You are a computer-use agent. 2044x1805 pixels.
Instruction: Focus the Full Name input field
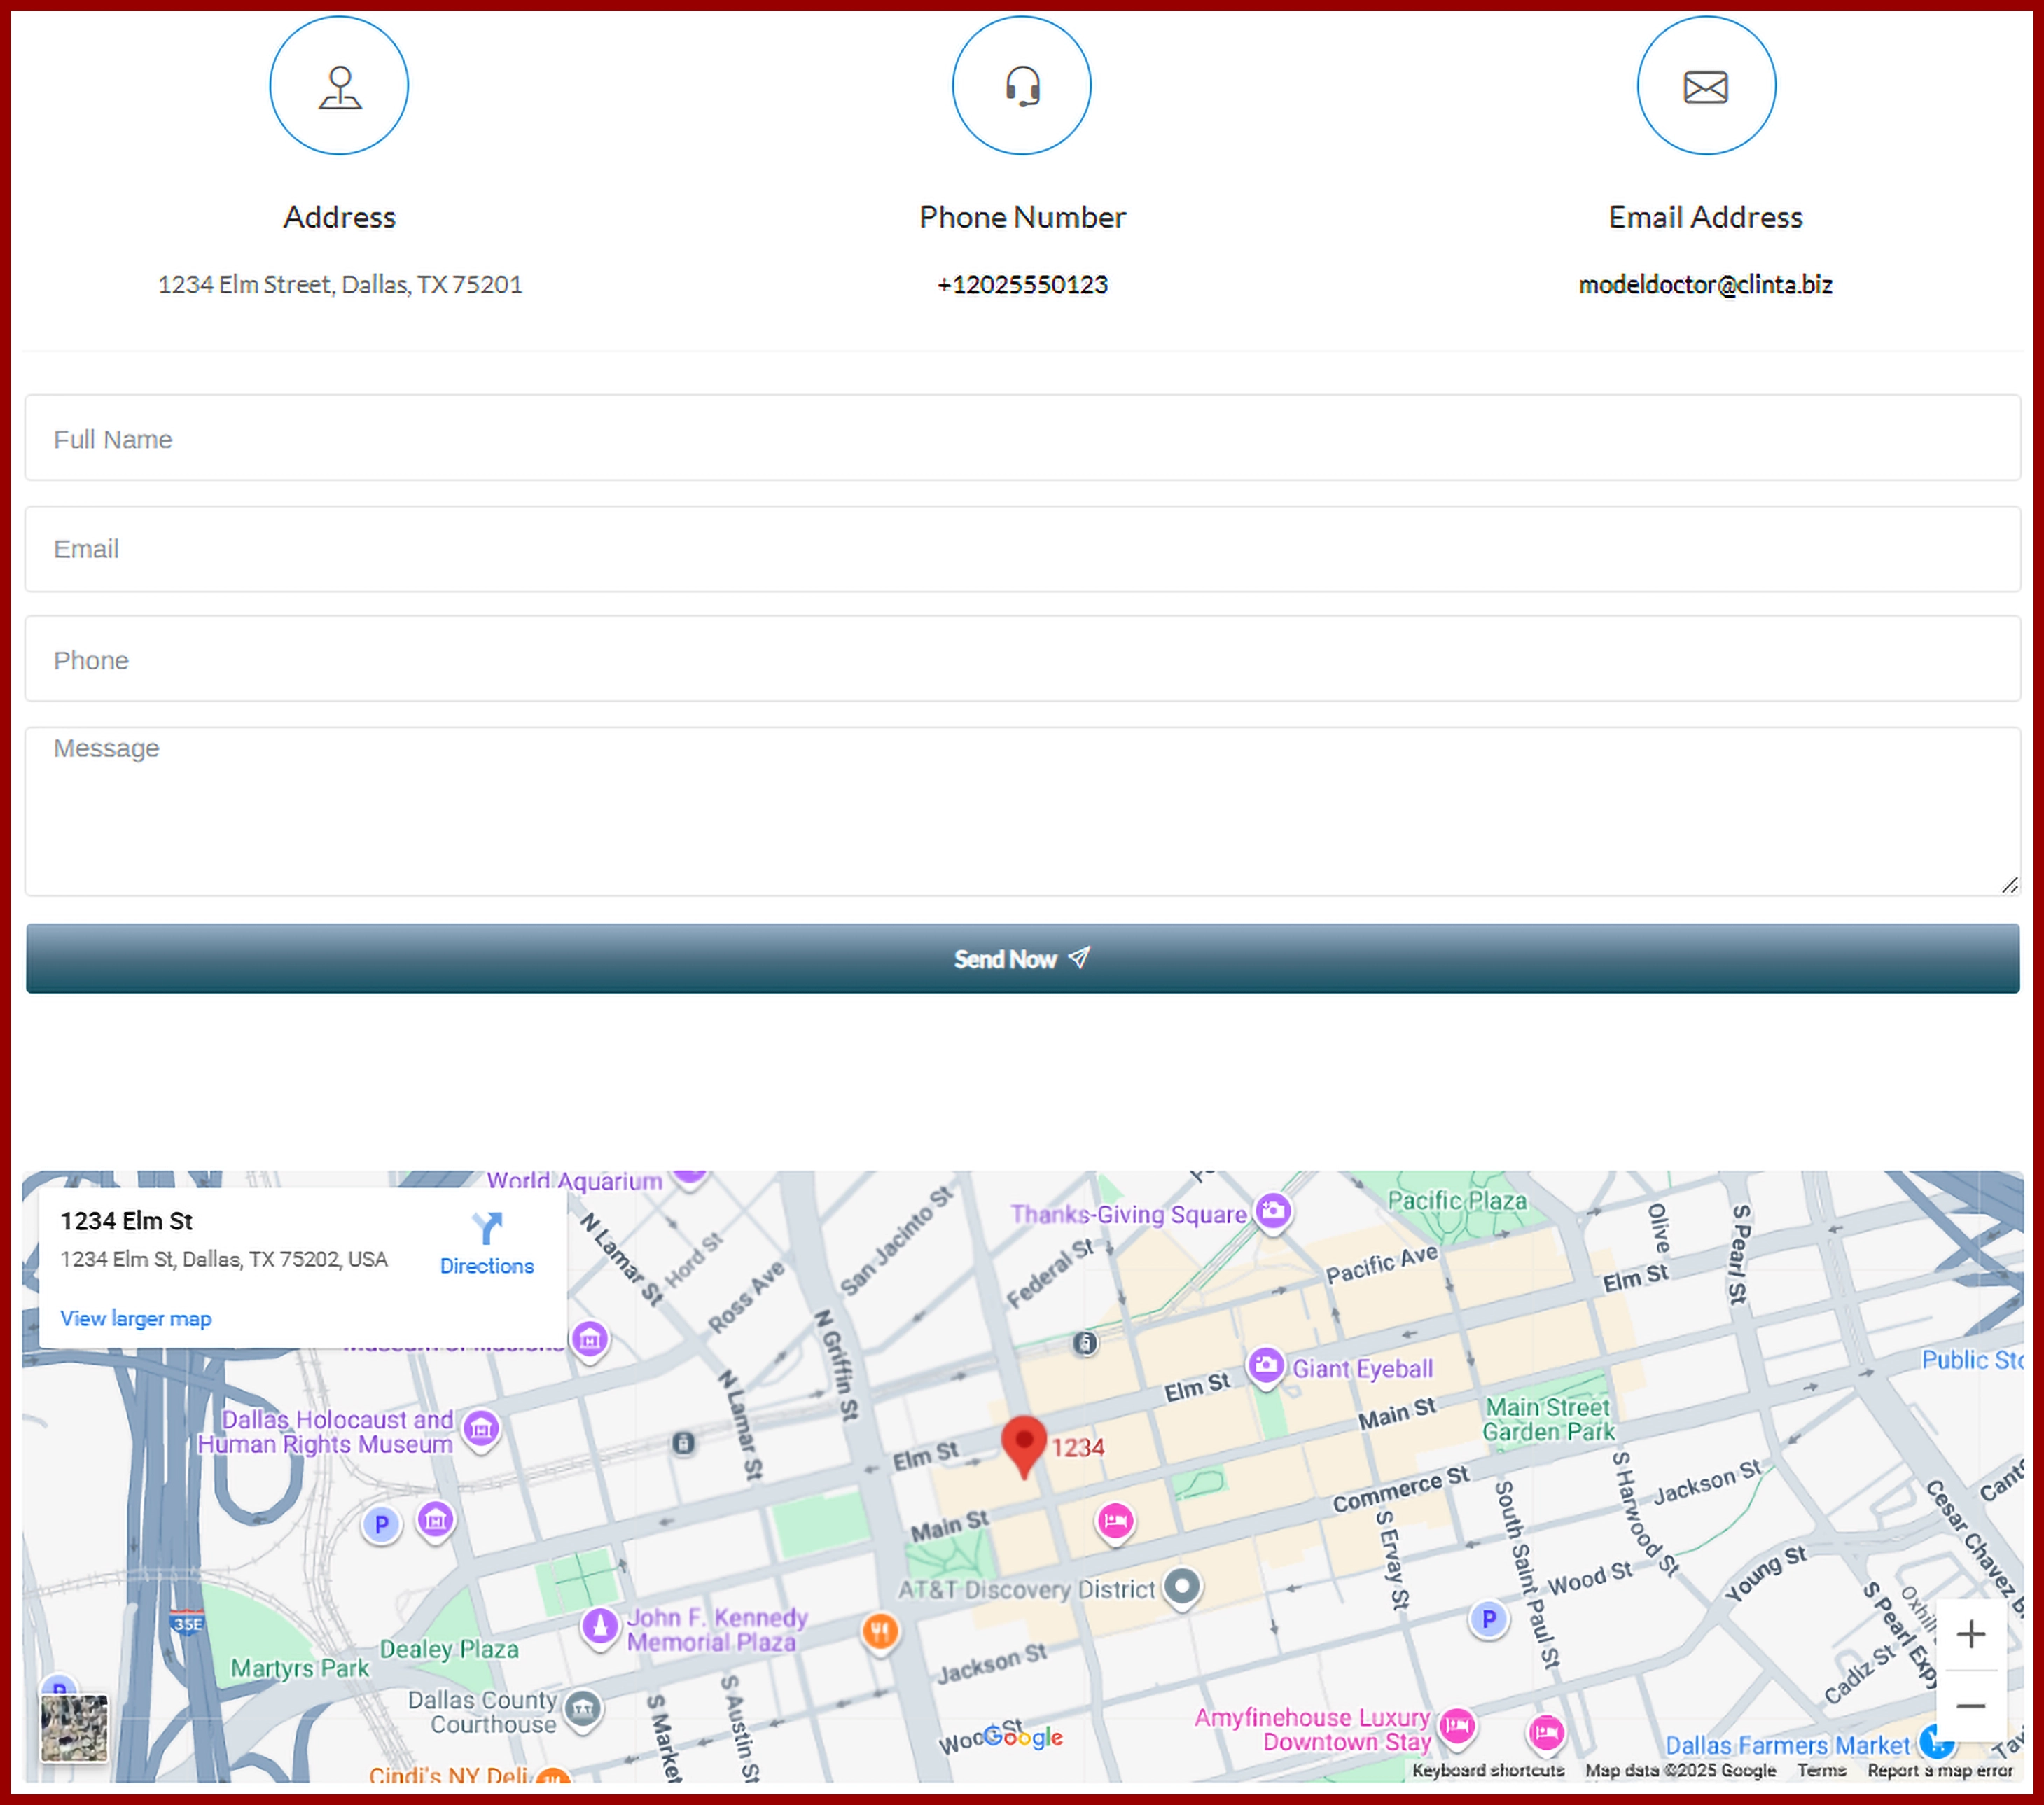click(1021, 438)
